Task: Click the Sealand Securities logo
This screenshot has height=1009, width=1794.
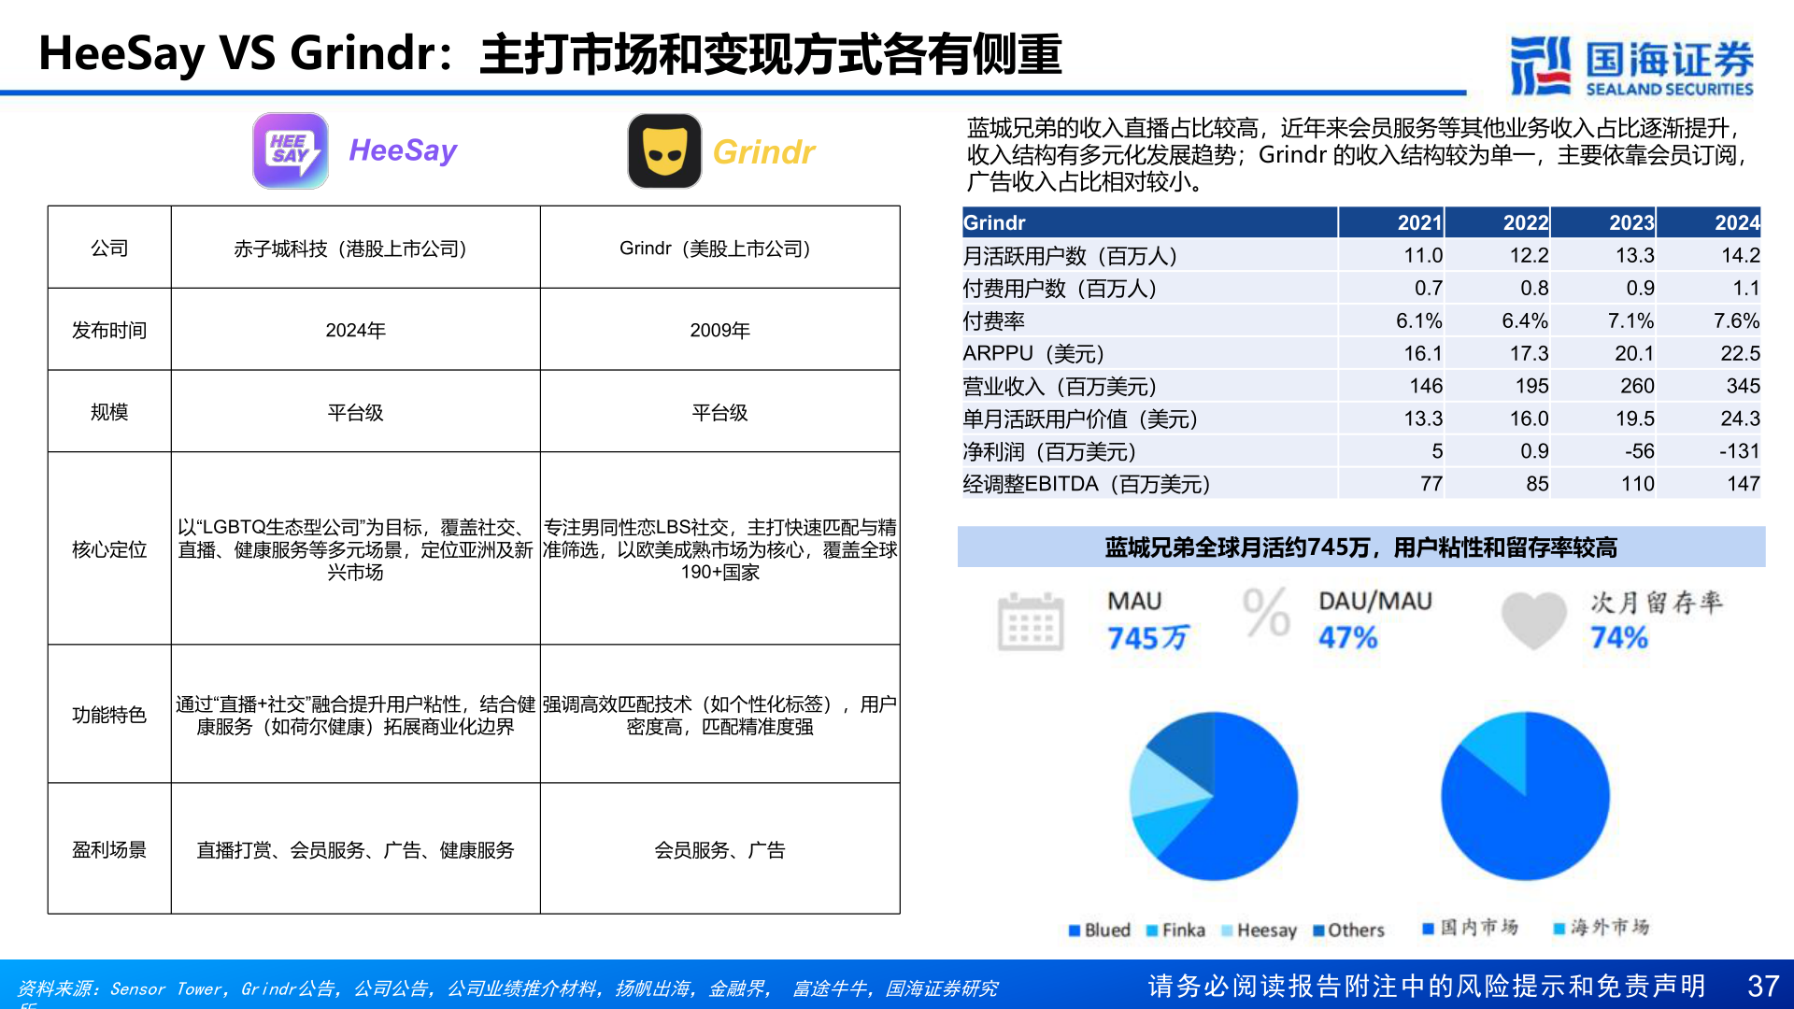Action: pyautogui.click(x=1632, y=65)
